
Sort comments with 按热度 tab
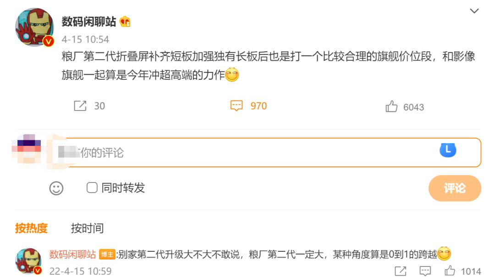point(31,228)
